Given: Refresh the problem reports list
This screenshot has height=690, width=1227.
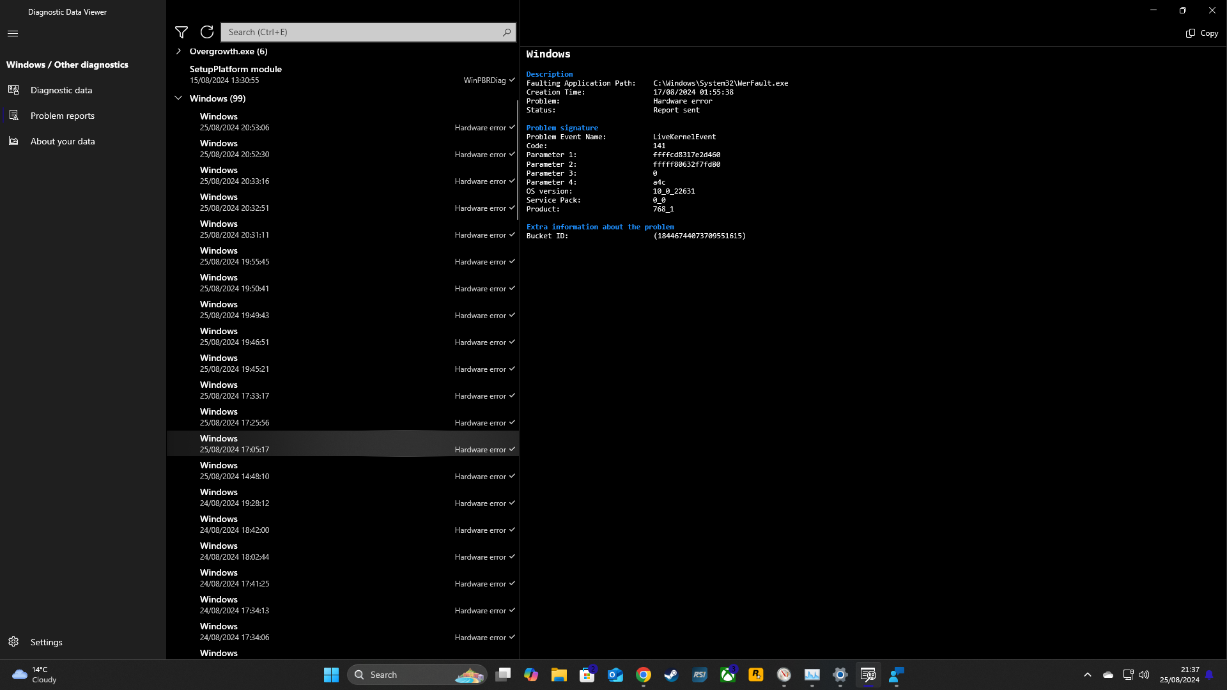Looking at the screenshot, I should (207, 32).
